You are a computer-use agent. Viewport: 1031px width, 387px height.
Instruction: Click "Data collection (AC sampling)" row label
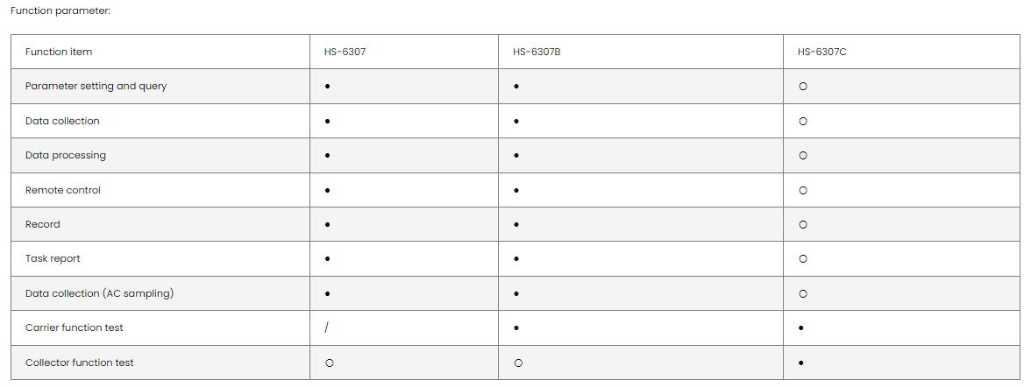[x=99, y=293]
